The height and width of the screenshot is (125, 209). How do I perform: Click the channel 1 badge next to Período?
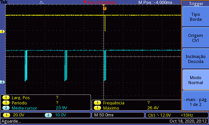click(6, 103)
